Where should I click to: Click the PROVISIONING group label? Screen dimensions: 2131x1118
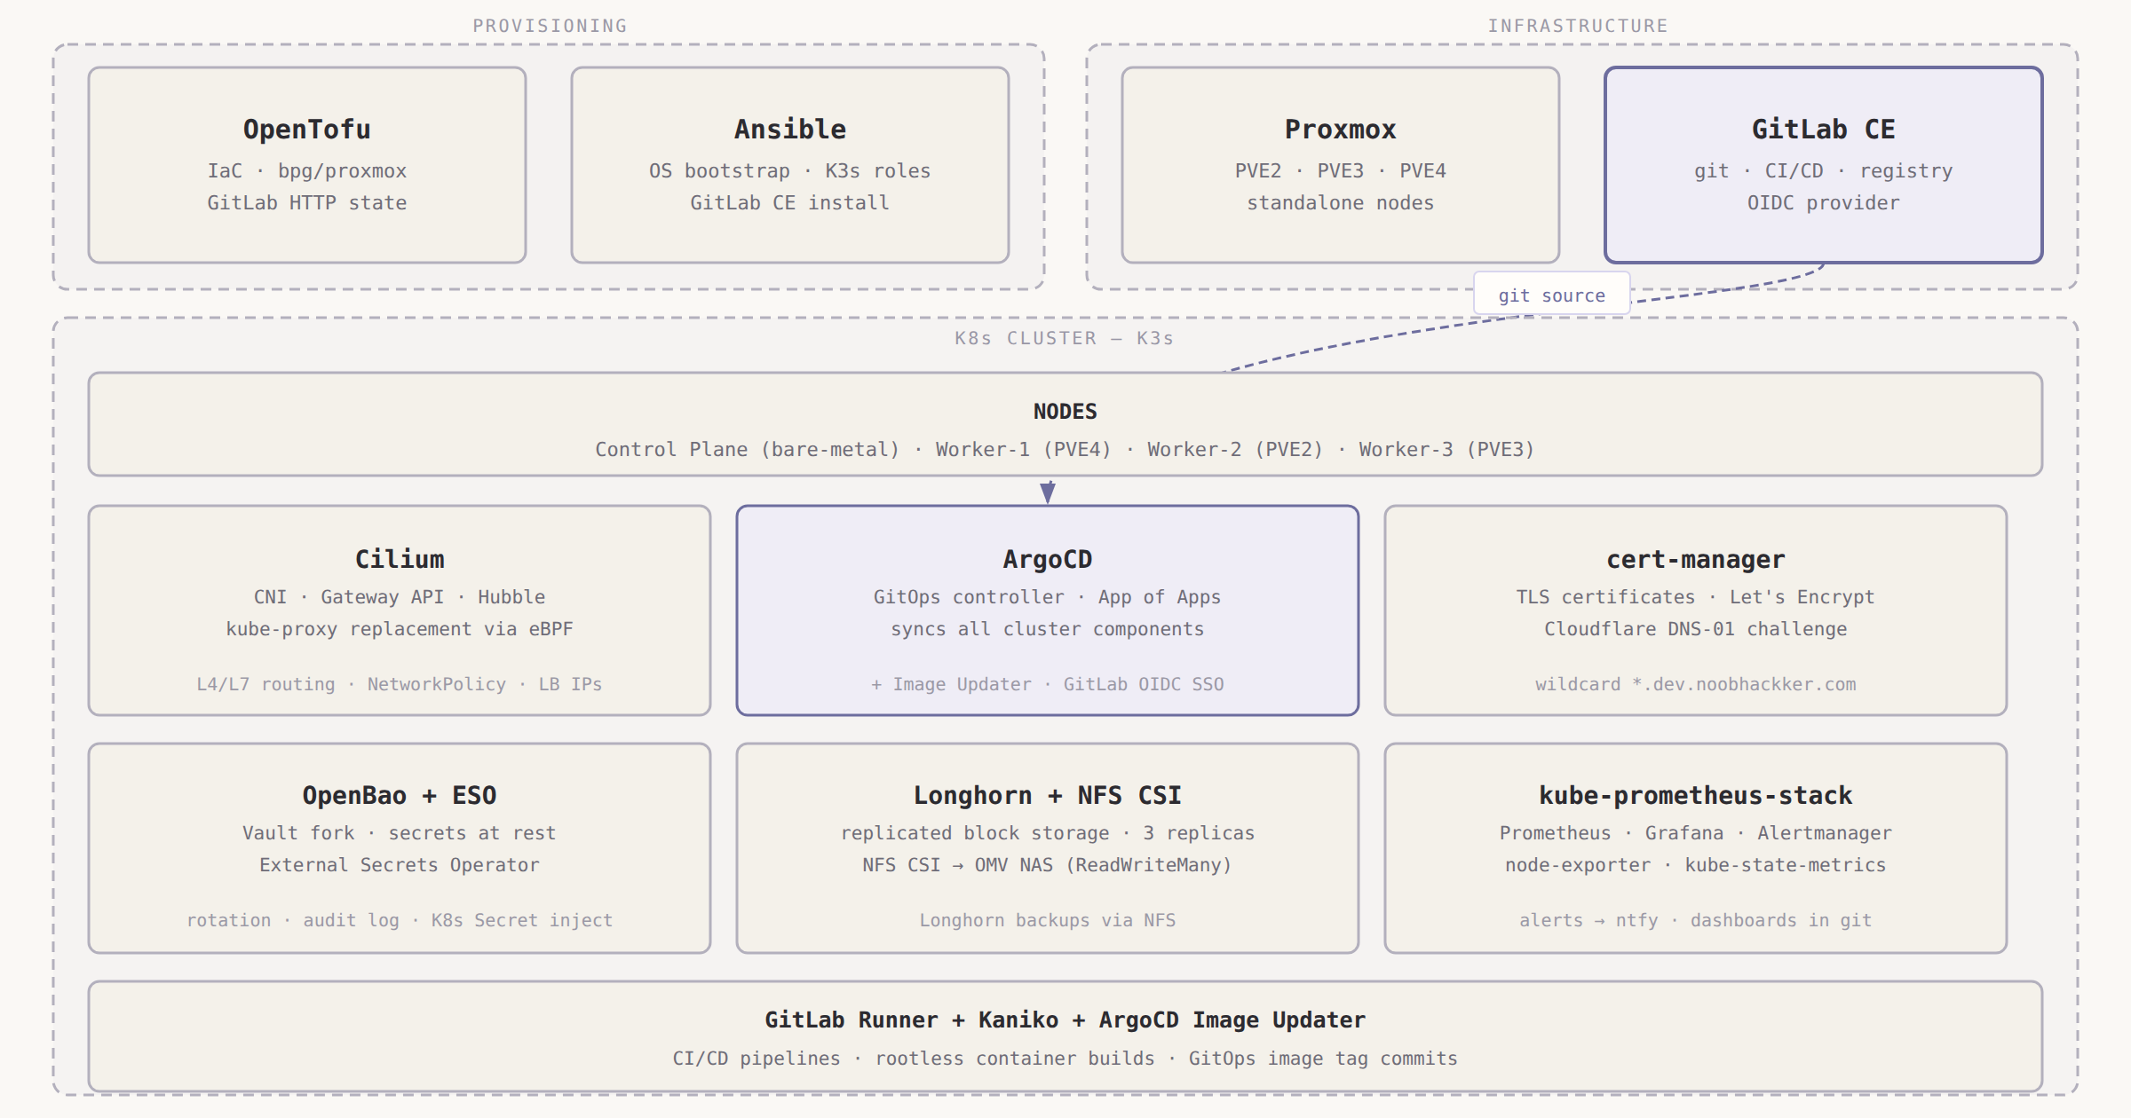point(550,26)
